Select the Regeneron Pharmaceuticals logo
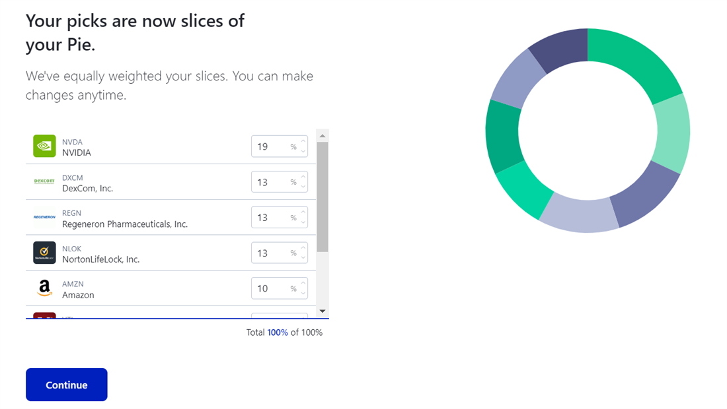This screenshot has height=409, width=727. click(x=44, y=217)
